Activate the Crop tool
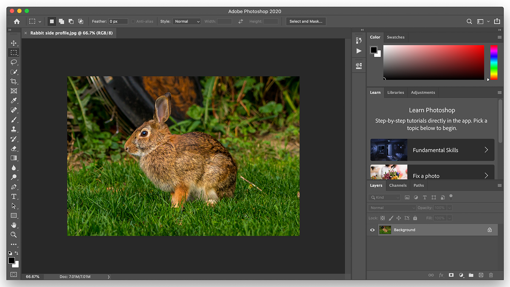The image size is (510, 287). pos(14,81)
